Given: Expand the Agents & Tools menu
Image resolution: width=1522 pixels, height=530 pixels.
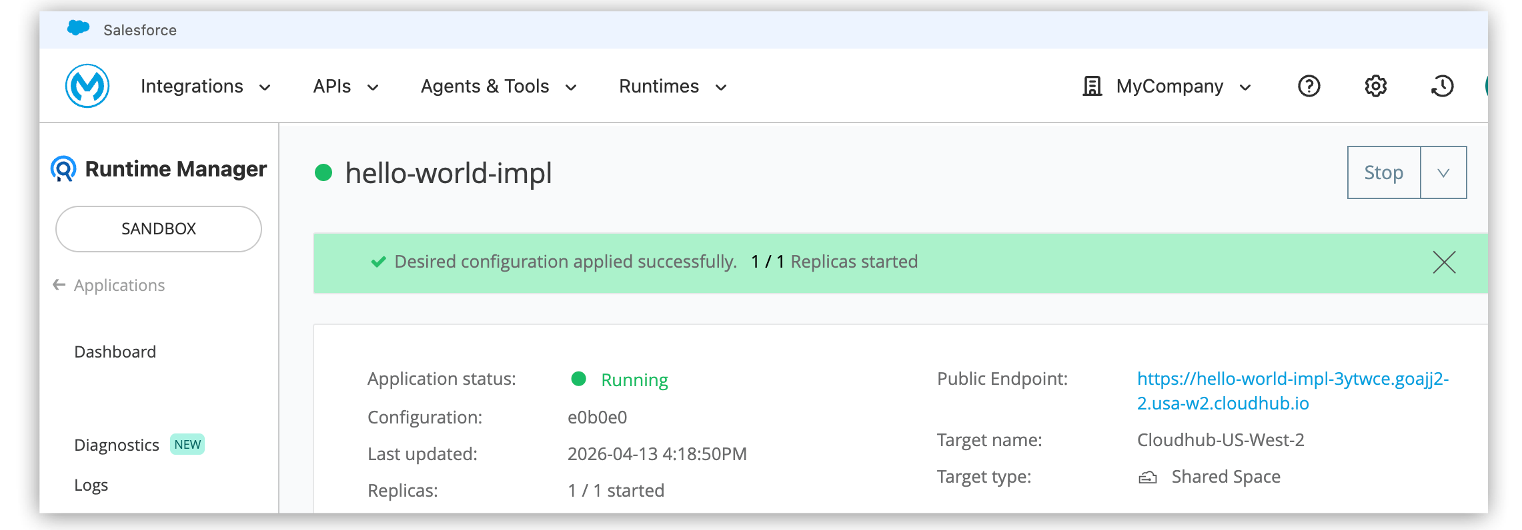Looking at the screenshot, I should (x=498, y=87).
